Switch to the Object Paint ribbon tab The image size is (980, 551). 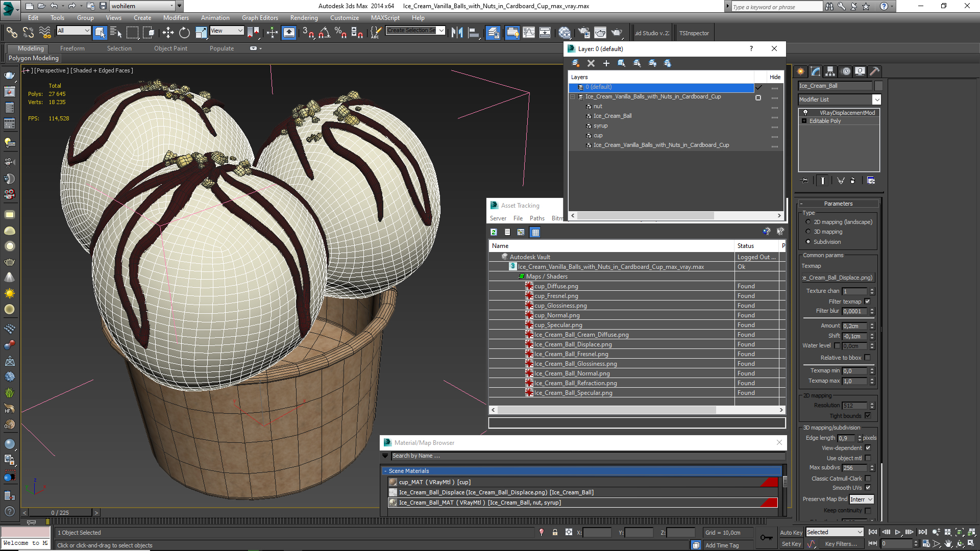pyautogui.click(x=170, y=48)
